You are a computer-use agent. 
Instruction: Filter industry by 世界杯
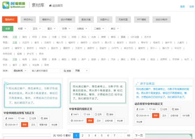tap(164, 59)
